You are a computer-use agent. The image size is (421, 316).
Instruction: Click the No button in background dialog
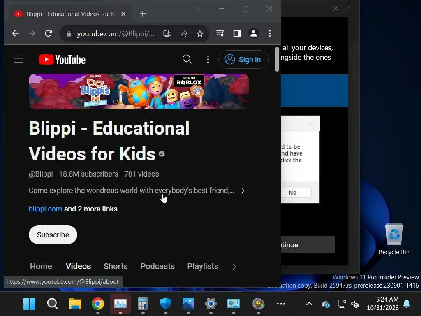(296, 193)
